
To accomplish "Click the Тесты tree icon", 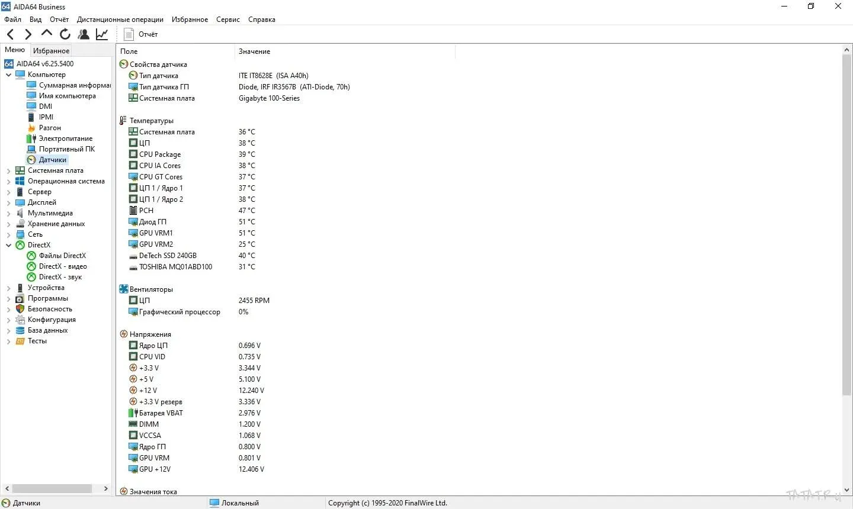I will [x=20, y=341].
